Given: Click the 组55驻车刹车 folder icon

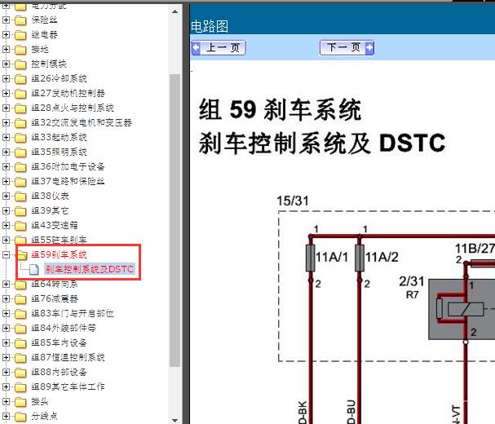Looking at the screenshot, I should click(20, 240).
